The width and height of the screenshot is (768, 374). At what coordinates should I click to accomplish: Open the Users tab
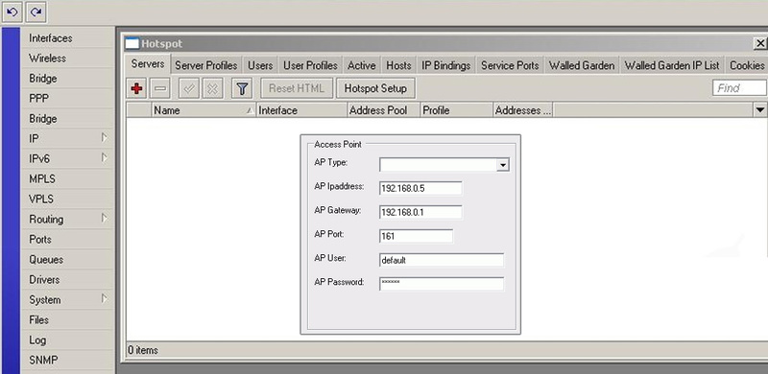click(260, 65)
